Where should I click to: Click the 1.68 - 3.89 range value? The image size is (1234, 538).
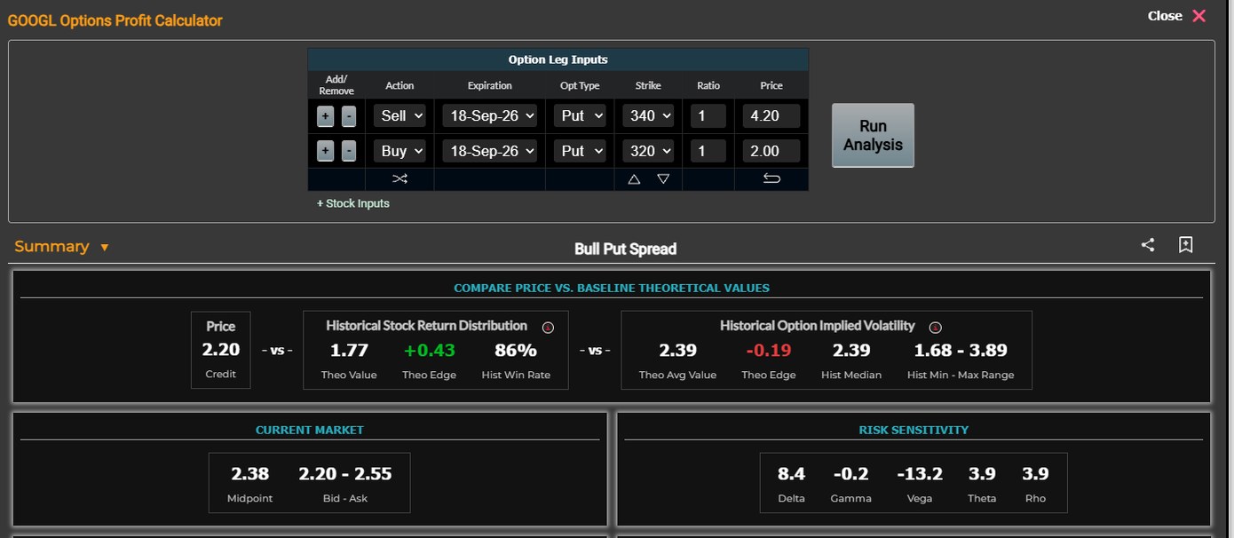point(961,351)
